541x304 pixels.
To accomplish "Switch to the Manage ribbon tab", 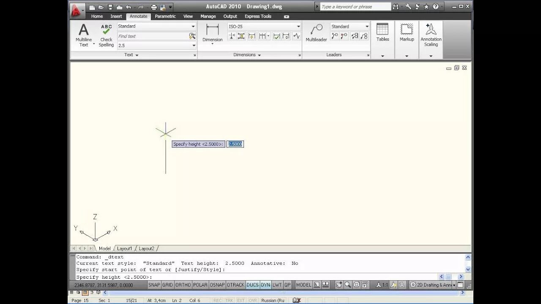I will point(208,16).
